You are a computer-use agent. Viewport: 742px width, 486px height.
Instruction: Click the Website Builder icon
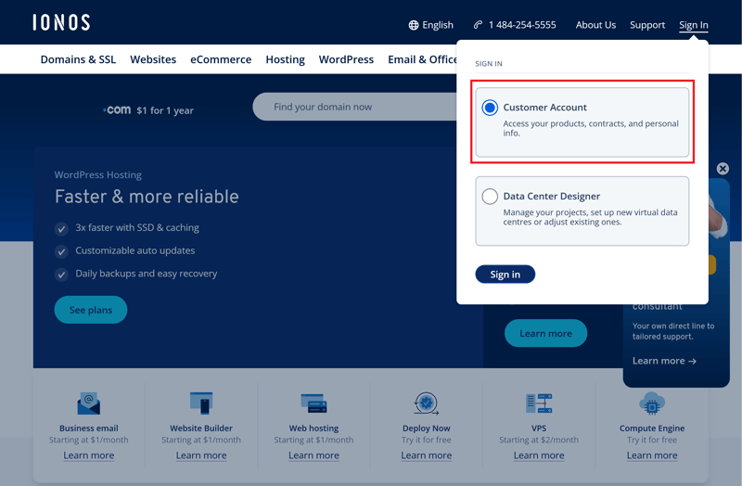(x=201, y=403)
